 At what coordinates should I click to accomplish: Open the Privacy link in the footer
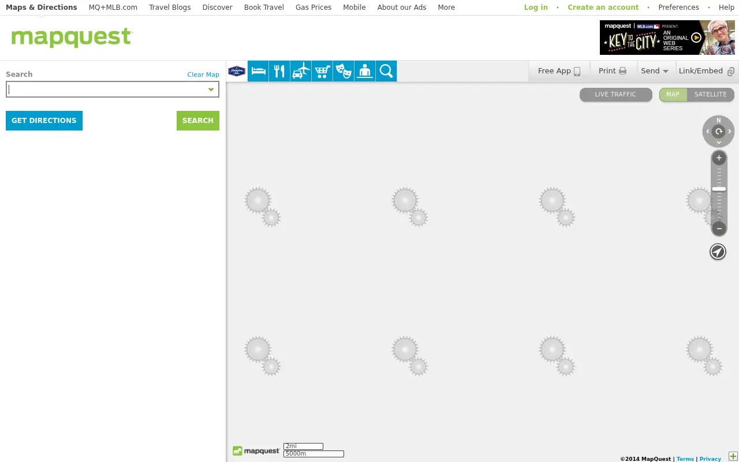pyautogui.click(x=710, y=459)
